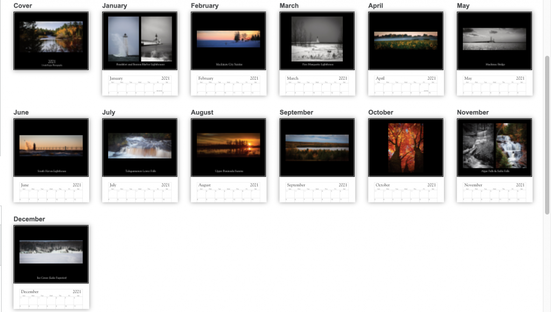Select the September lake landscape photo page
This screenshot has height=312, width=551.
[x=317, y=147]
